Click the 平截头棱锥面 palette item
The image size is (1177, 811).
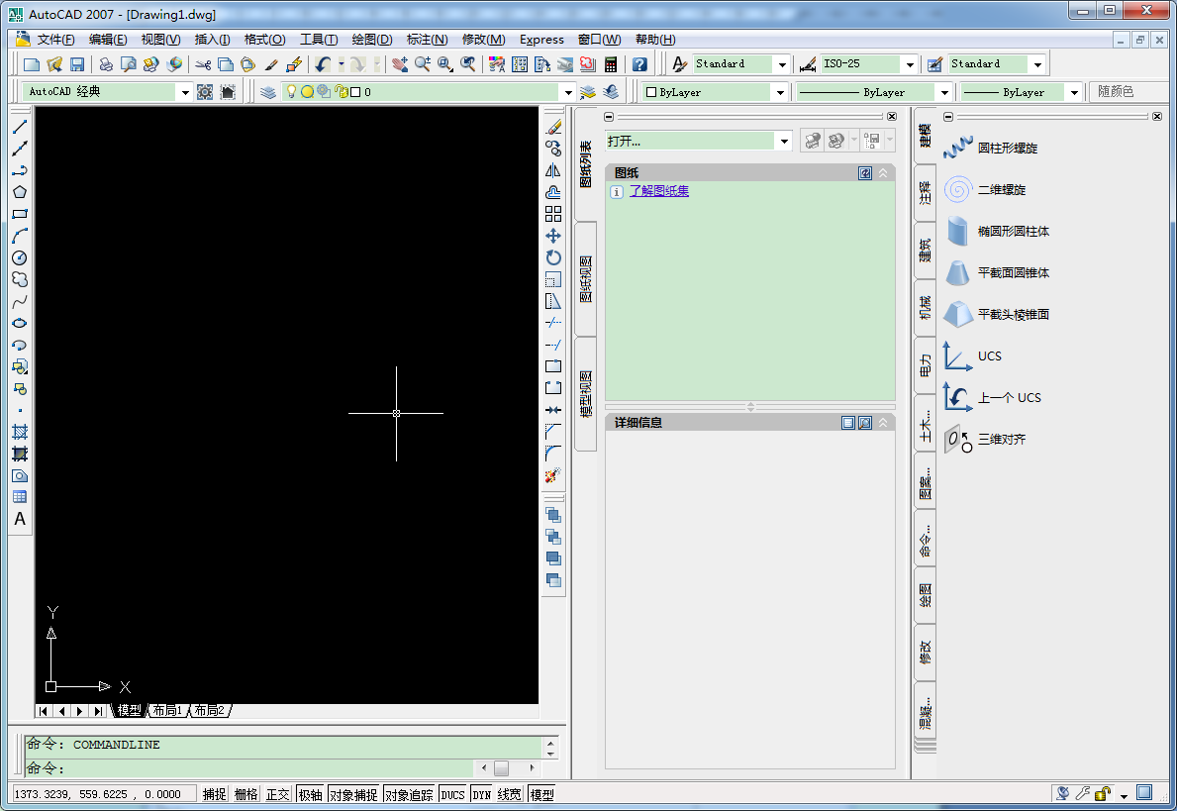(x=997, y=315)
